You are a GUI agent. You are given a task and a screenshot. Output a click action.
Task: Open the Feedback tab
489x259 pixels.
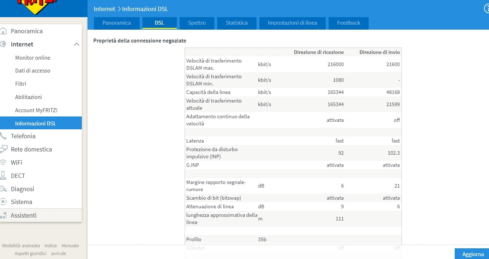pos(348,23)
